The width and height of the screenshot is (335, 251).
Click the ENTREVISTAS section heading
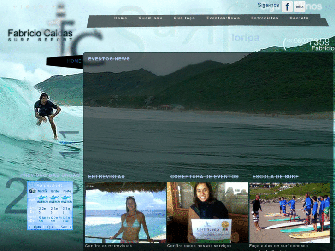pos(106,177)
